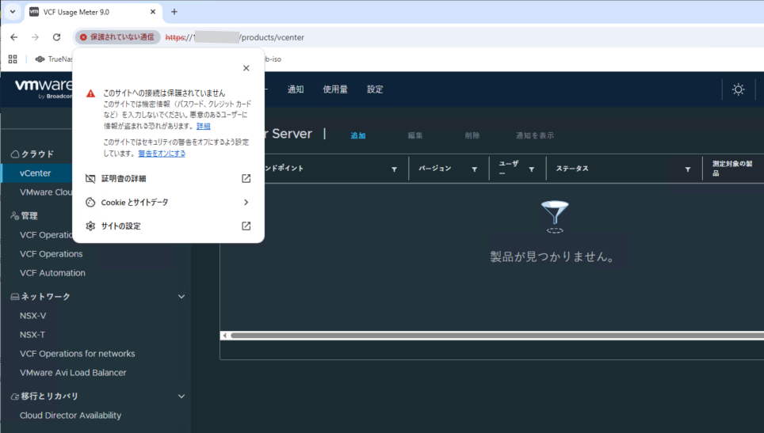Select NSX-T in the sidebar
The image size is (764, 433).
32,335
